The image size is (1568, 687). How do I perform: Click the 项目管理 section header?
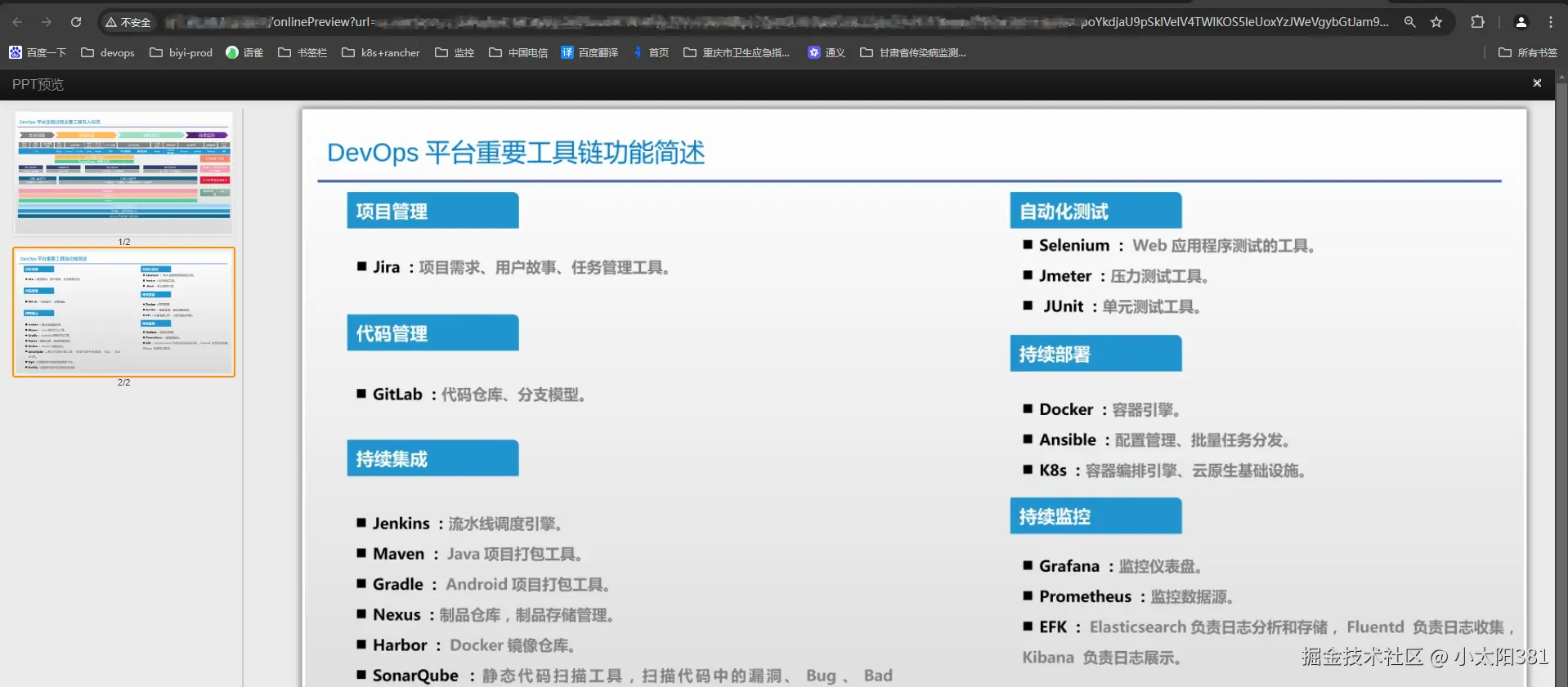(x=432, y=211)
